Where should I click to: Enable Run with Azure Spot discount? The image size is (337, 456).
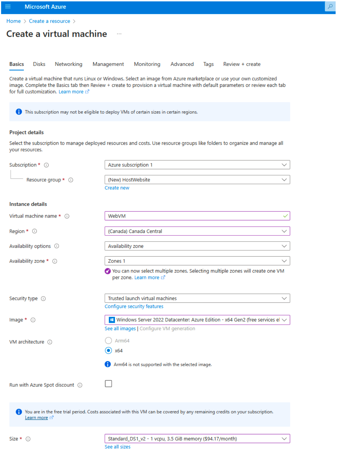(108, 383)
